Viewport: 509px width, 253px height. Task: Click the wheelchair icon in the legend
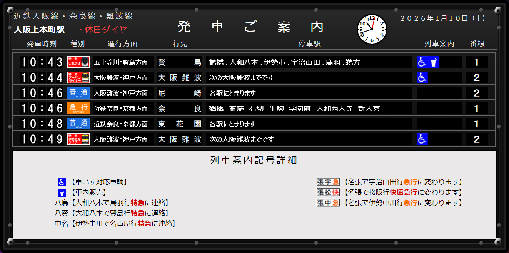[62, 182]
